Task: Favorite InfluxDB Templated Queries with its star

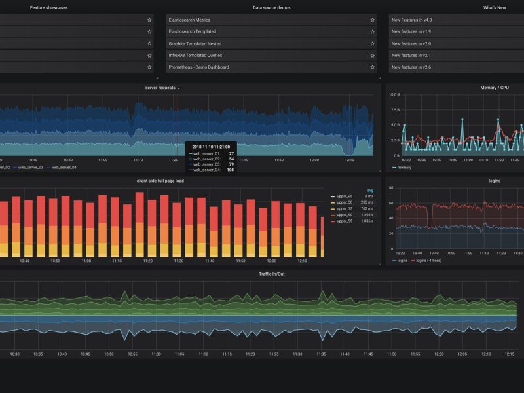Action: (372, 56)
